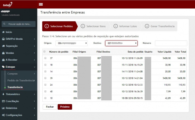Open the Destino dropdown
Viewport: 195px width, 120px height.
[x=121, y=43]
